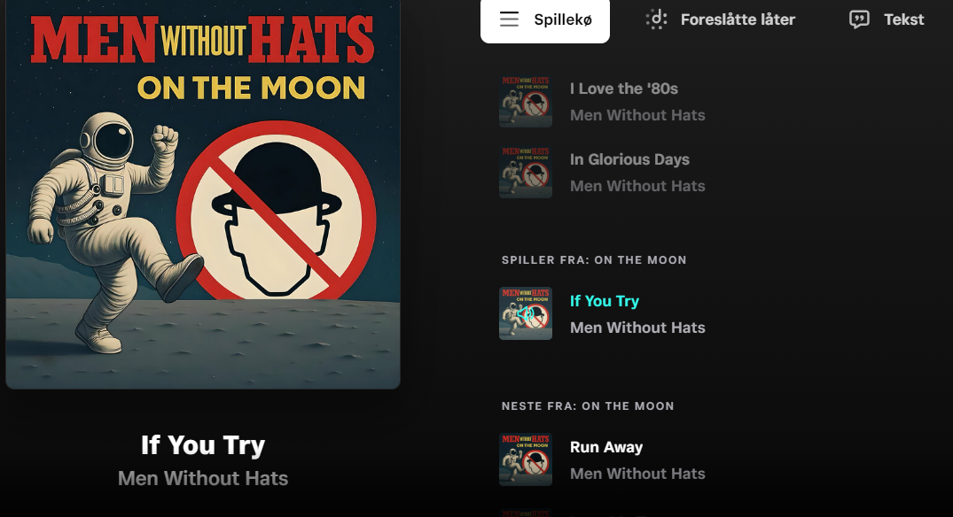Viewport: 953px width, 517px height.
Task: Play I Love the '80s from queue
Action: click(623, 89)
